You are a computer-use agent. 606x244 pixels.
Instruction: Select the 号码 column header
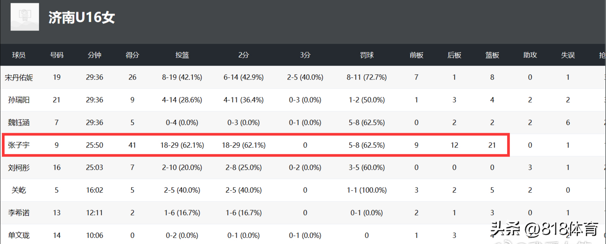(x=57, y=55)
